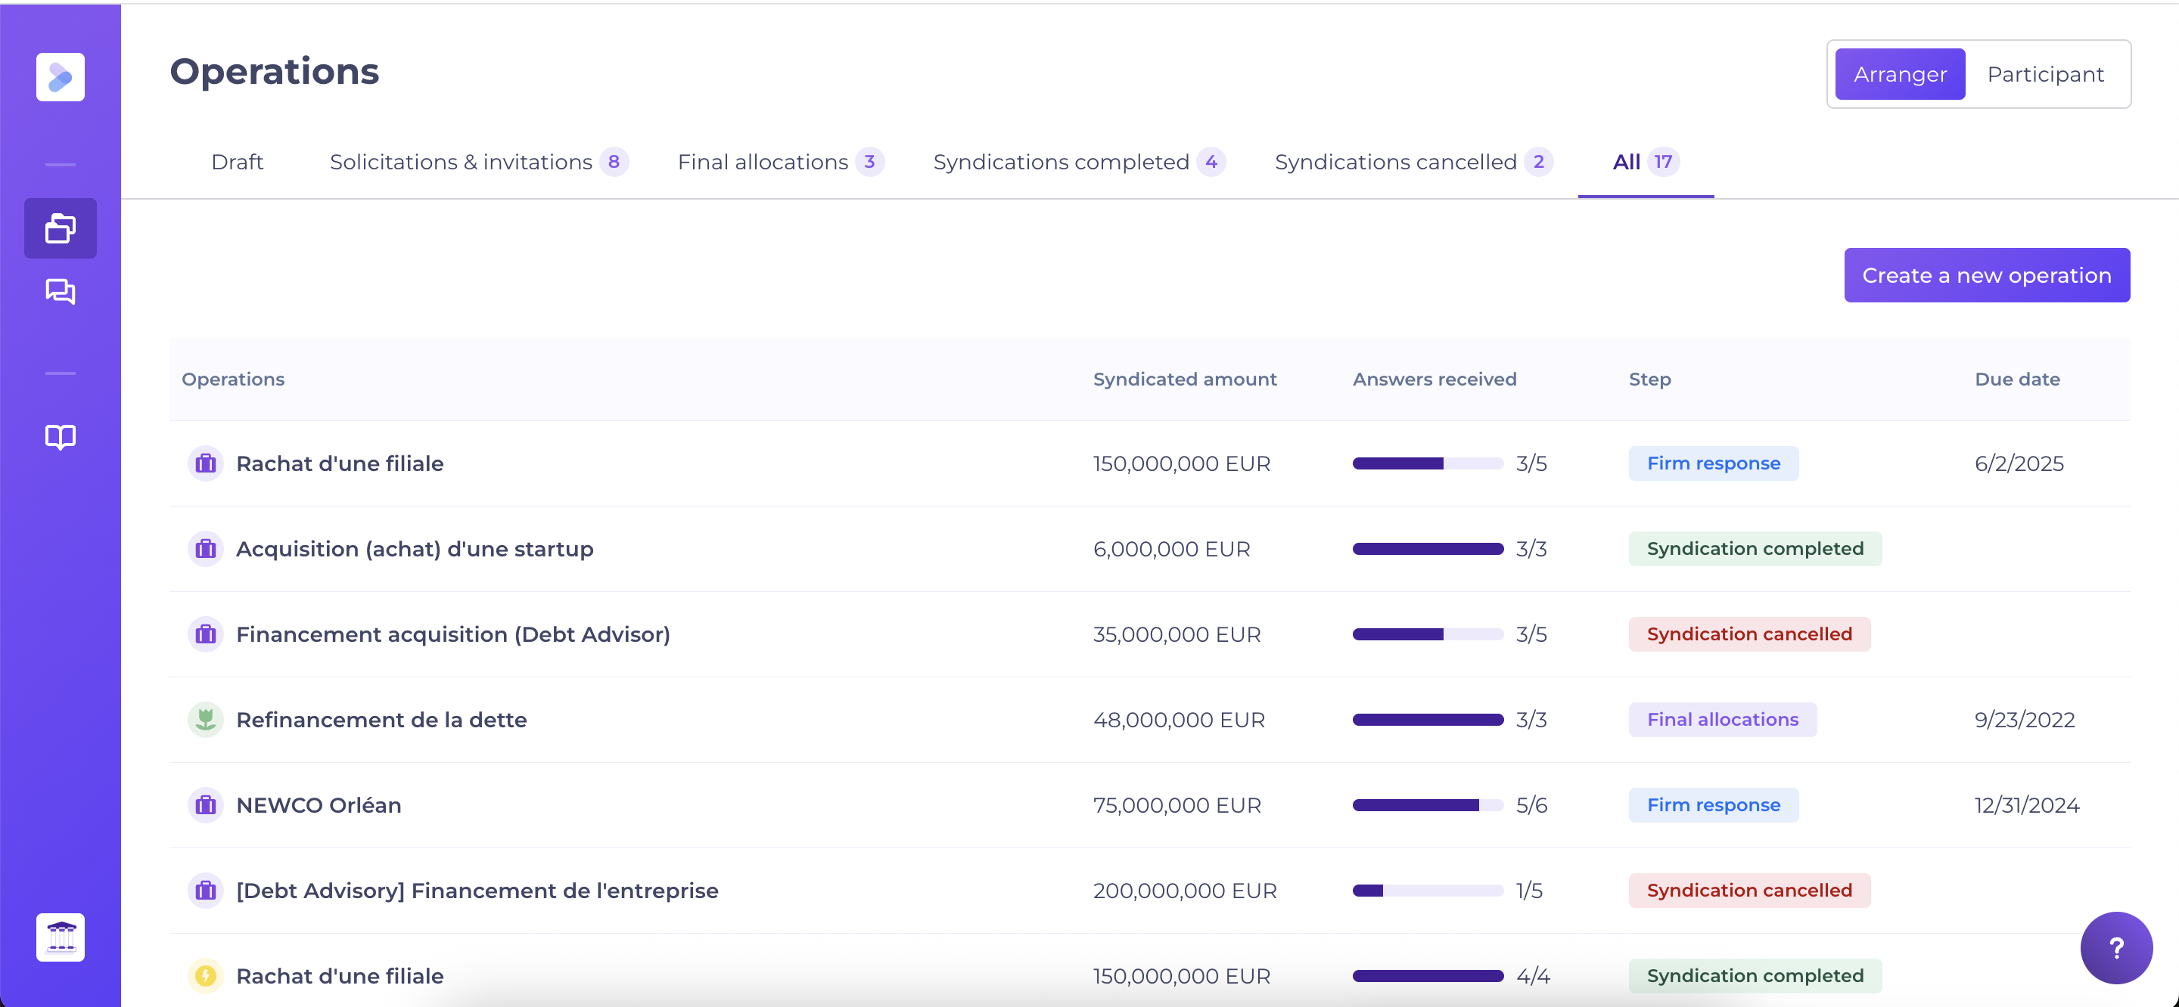Image resolution: width=2179 pixels, height=1007 pixels.
Task: Click the 1/5 answers progress bar
Action: tap(1427, 891)
